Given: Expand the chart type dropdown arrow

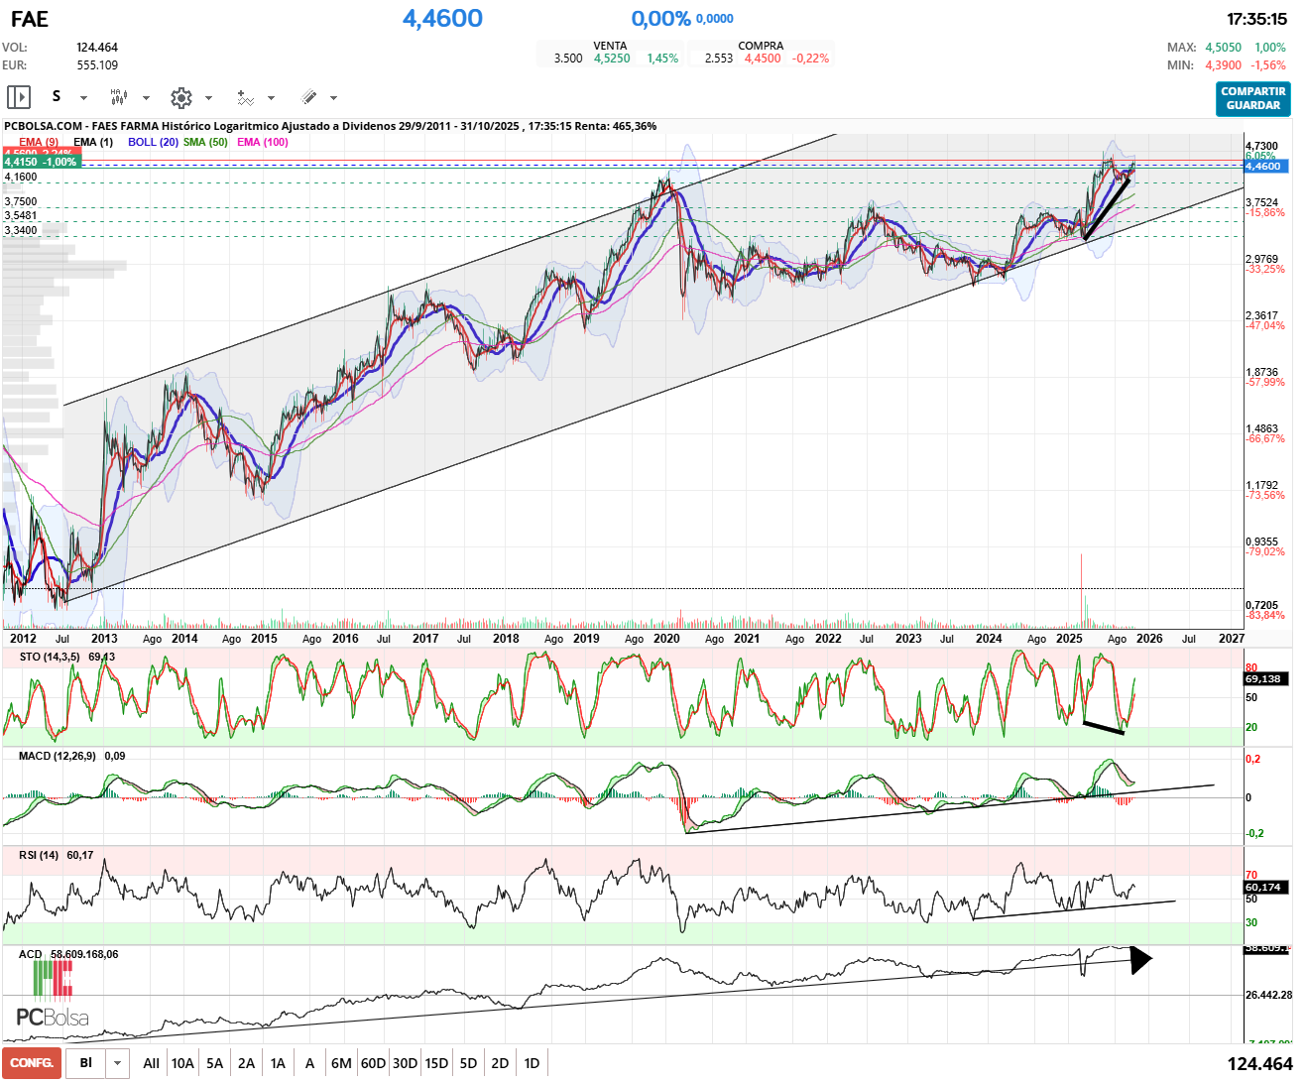Looking at the screenshot, I should point(146,98).
